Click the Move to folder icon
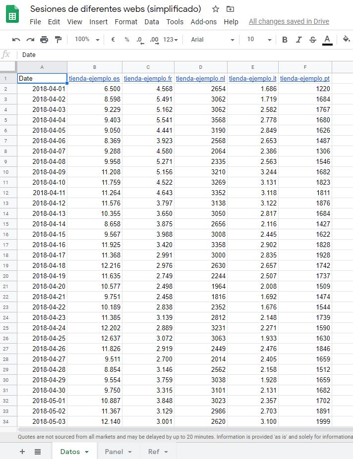The height and width of the screenshot is (459, 353). pyautogui.click(x=230, y=9)
